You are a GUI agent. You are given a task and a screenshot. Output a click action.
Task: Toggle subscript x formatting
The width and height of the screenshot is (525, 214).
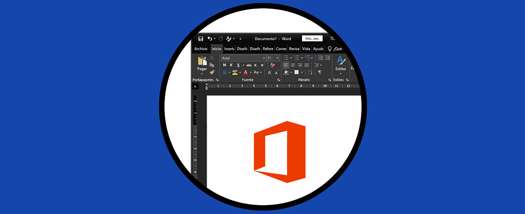[255, 65]
